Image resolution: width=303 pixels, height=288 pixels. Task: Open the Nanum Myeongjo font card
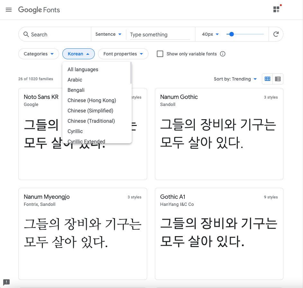click(83, 234)
